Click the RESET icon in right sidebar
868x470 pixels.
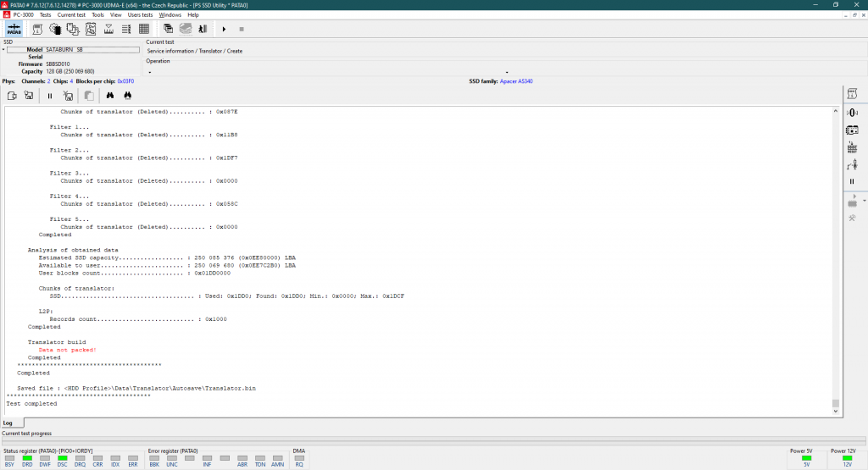[852, 147]
